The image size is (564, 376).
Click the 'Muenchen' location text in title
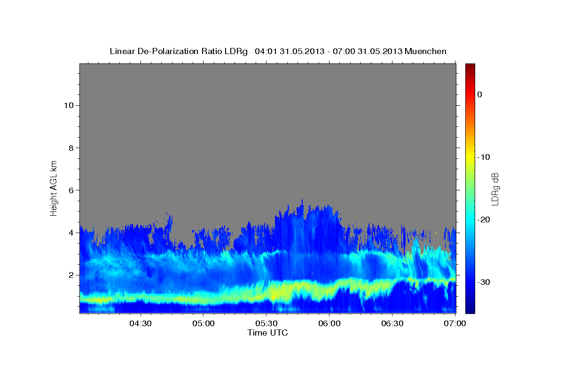tap(426, 51)
